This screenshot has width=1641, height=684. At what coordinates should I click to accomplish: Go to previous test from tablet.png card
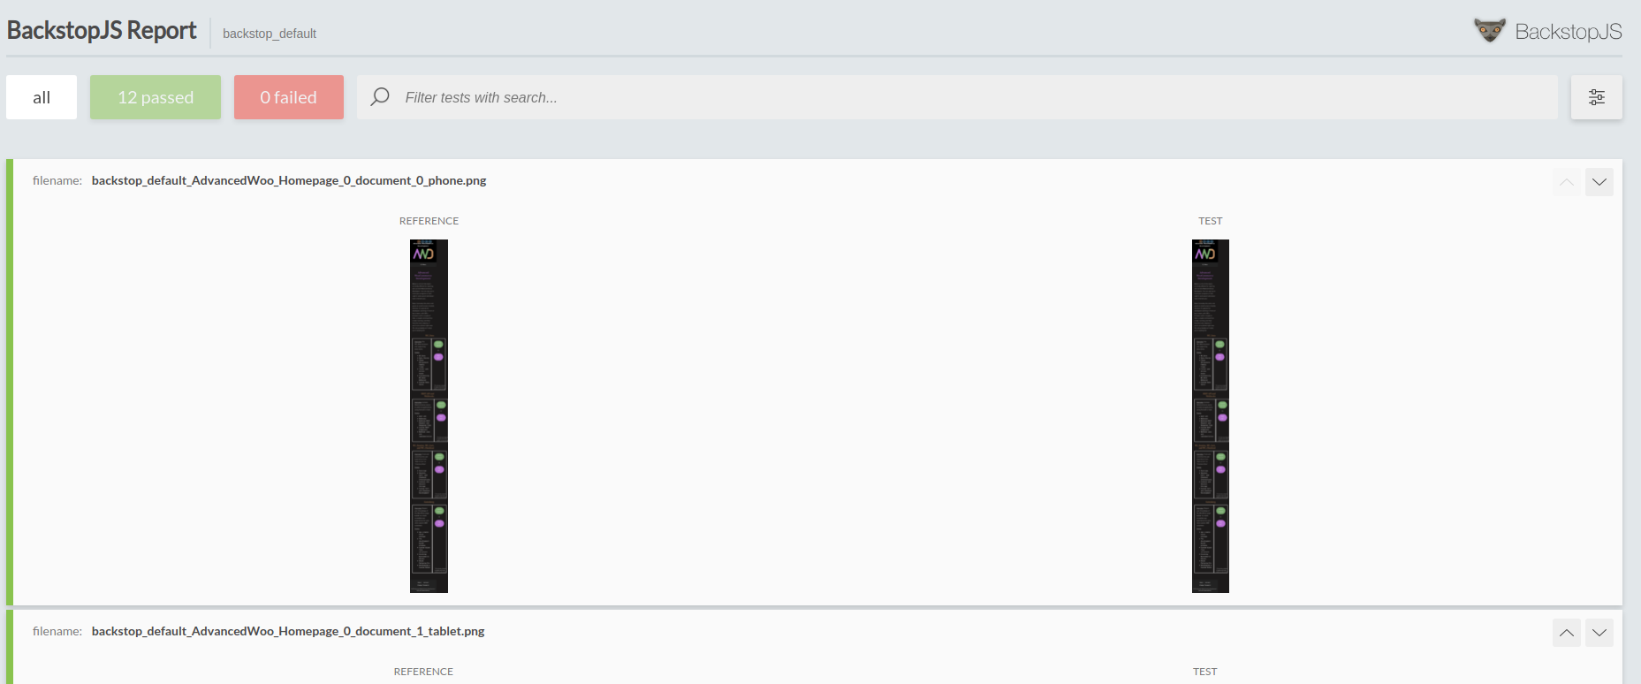pos(1567,633)
